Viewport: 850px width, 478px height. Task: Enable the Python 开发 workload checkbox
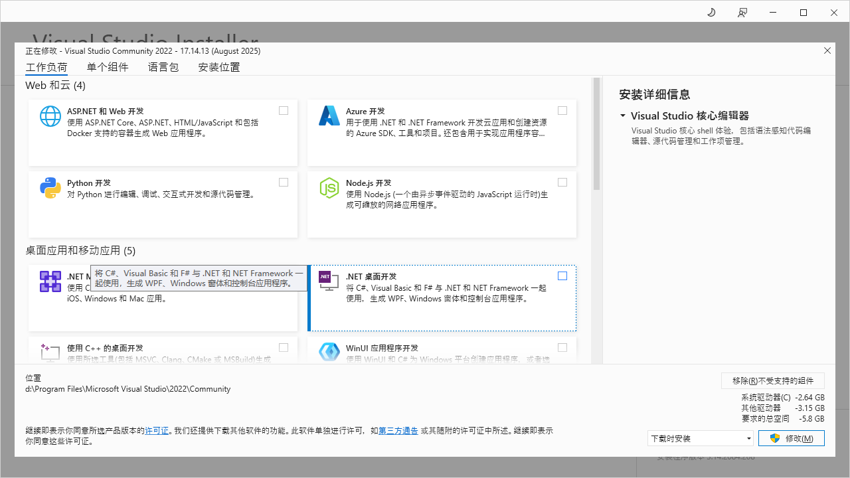pyautogui.click(x=284, y=183)
